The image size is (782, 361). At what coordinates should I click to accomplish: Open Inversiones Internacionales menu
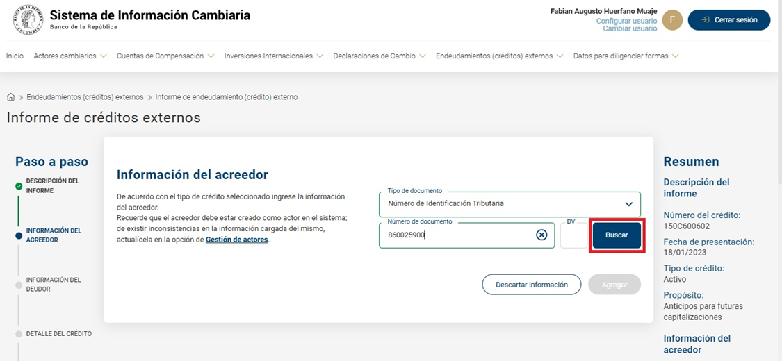[x=273, y=56]
